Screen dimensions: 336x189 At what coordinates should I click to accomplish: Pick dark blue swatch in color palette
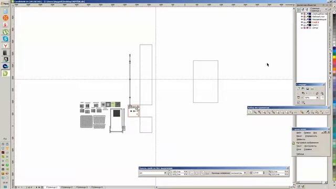[x=334, y=48]
